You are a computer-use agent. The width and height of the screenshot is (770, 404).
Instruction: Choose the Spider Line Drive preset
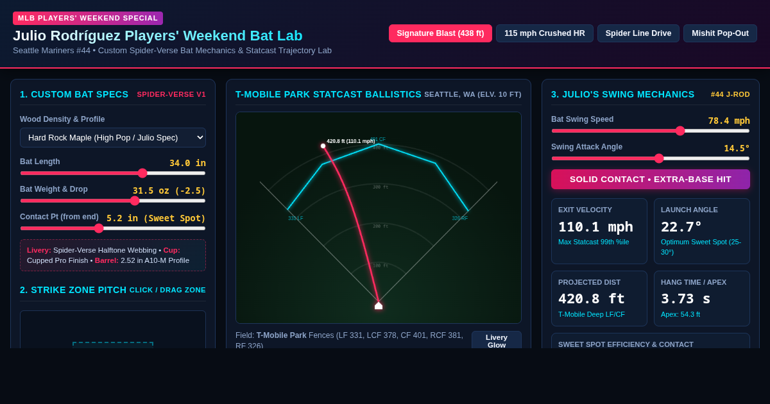coord(638,33)
